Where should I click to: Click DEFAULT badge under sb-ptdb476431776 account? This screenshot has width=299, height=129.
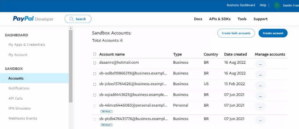point(106,125)
